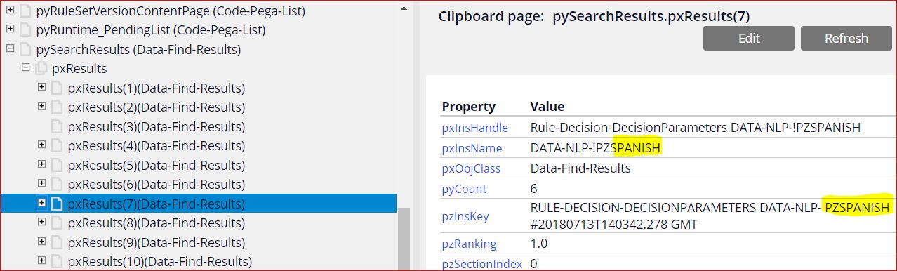
Task: Expand pxResults(4) node
Action: (x=41, y=145)
